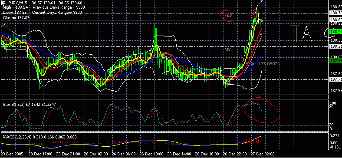
Task: Click the '26 Dec 06:00' time label
Action: [x=124, y=154]
